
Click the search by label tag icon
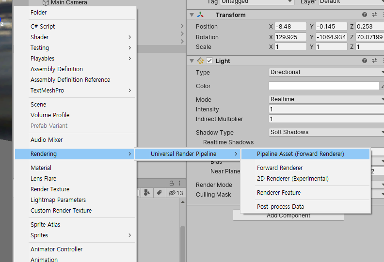pyautogui.click(x=159, y=193)
